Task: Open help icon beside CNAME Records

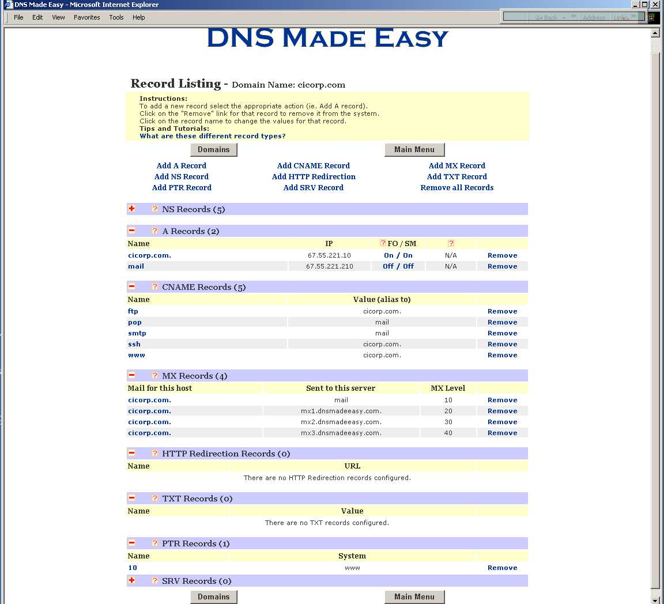Action: coord(154,286)
